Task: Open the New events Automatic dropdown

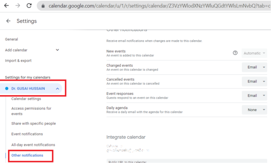Action: 254,53
